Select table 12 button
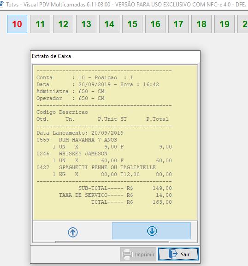This screenshot has width=248, height=266. coord(63,24)
